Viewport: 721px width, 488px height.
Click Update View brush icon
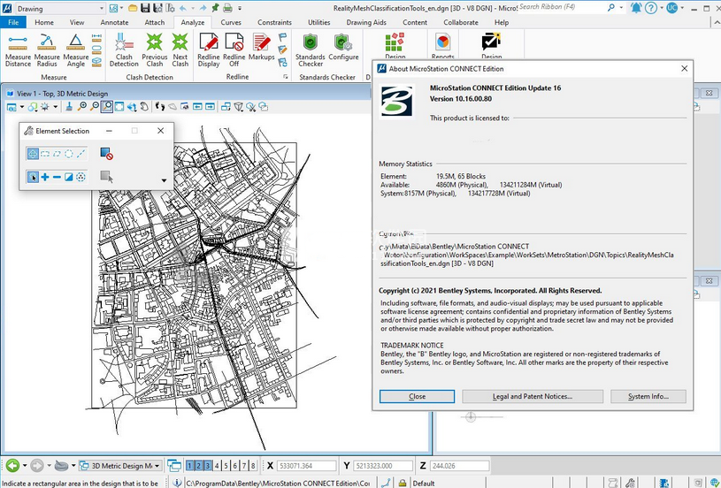(68, 107)
